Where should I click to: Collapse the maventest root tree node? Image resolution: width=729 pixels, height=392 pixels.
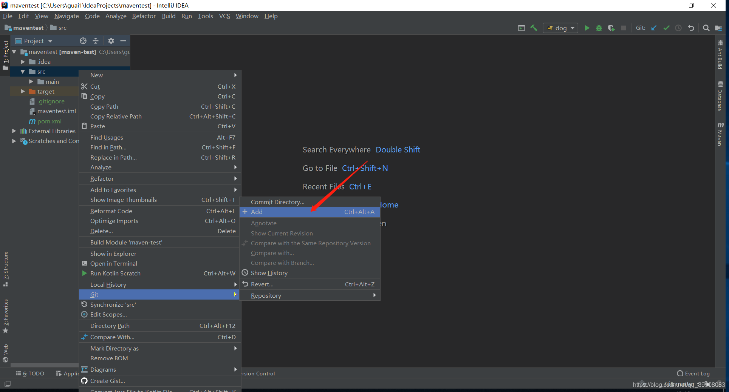[x=14, y=52]
